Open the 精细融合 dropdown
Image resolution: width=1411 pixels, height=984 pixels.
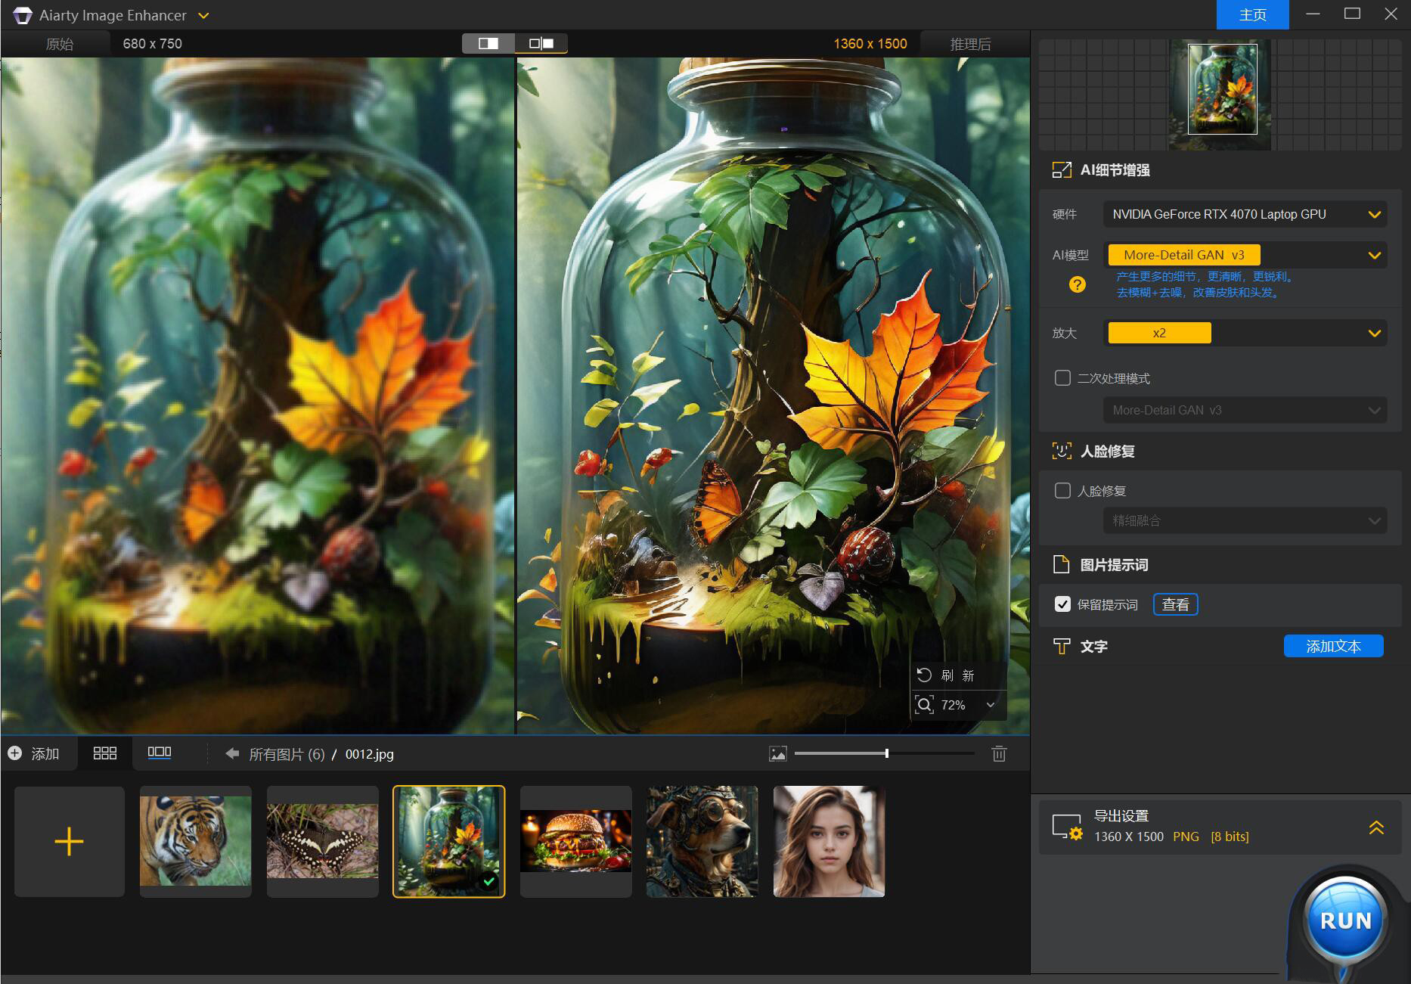click(x=1245, y=520)
